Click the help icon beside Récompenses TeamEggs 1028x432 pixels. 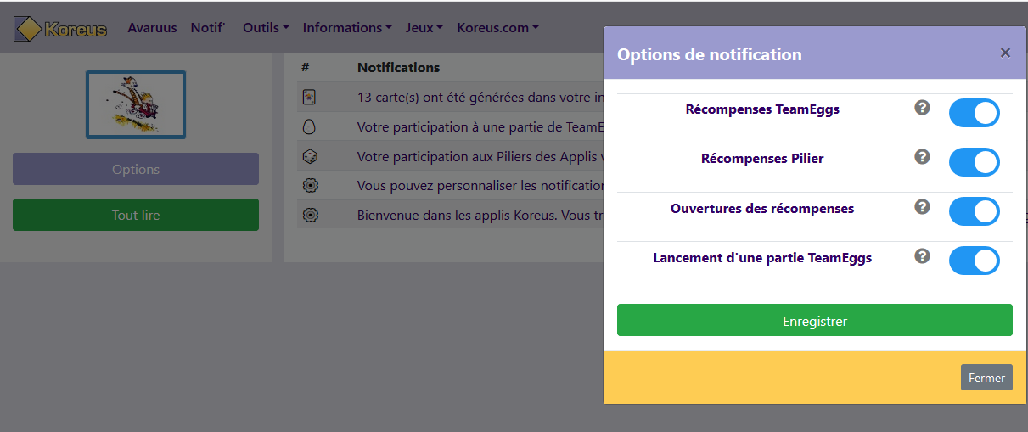(923, 108)
